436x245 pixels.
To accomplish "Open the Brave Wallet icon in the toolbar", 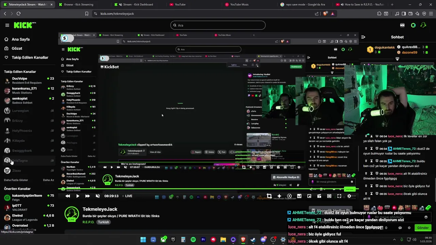I will (x=410, y=14).
